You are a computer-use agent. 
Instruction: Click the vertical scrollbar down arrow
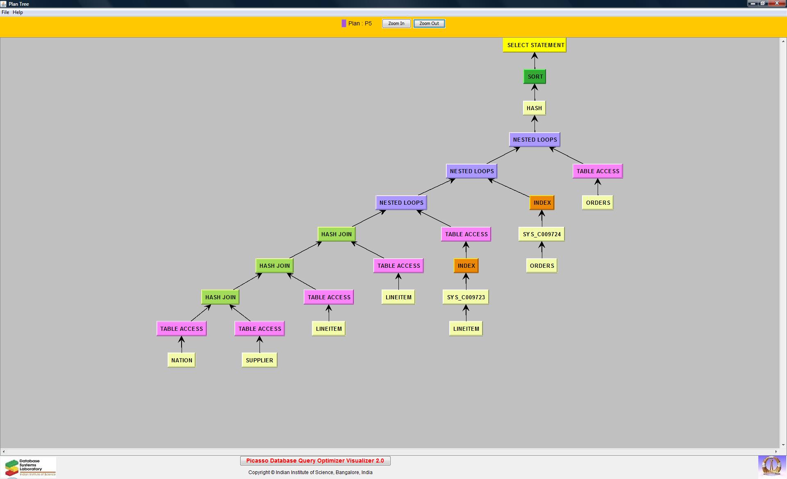pyautogui.click(x=783, y=445)
